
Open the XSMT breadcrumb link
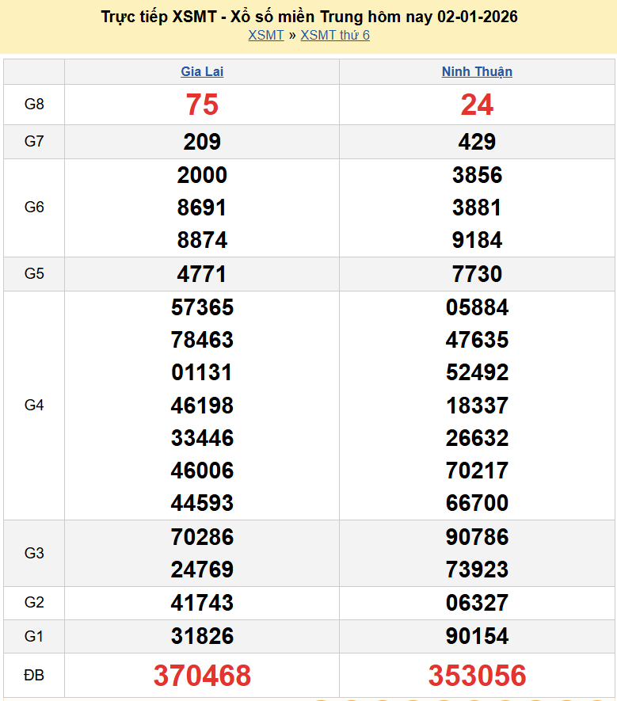coord(266,35)
